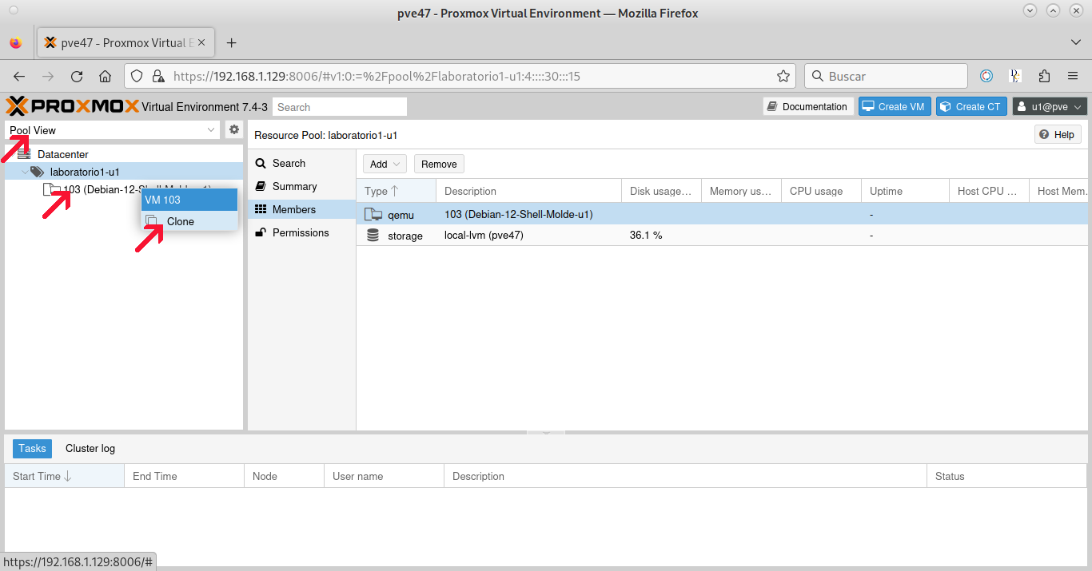Go back using the browser back arrow
The width and height of the screenshot is (1092, 571).
19,77
